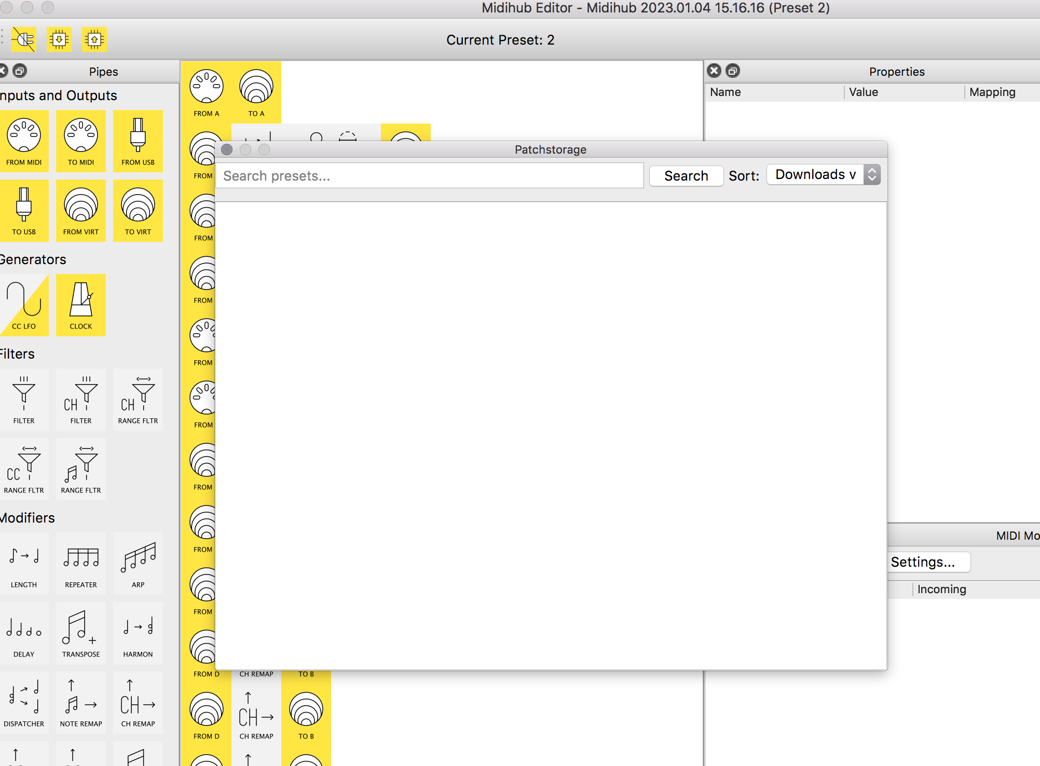1040x766 pixels.
Task: Select the HARMON modifier pipe
Action: [x=138, y=633]
